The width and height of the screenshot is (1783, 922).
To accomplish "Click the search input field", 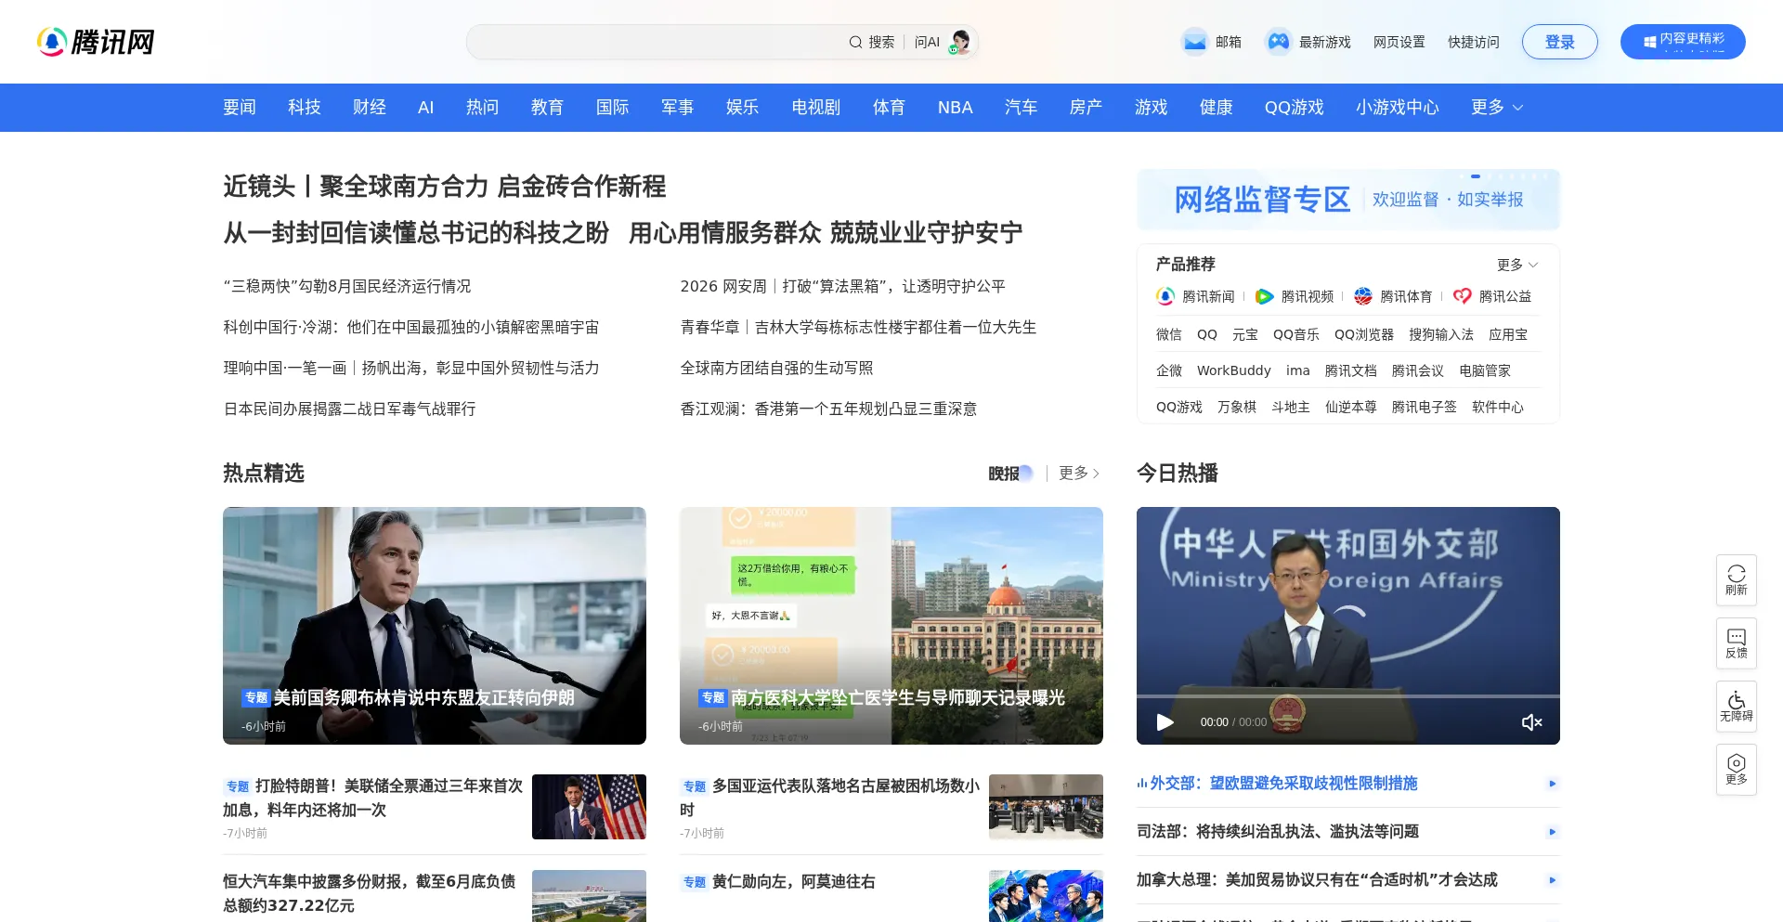I will tap(655, 42).
